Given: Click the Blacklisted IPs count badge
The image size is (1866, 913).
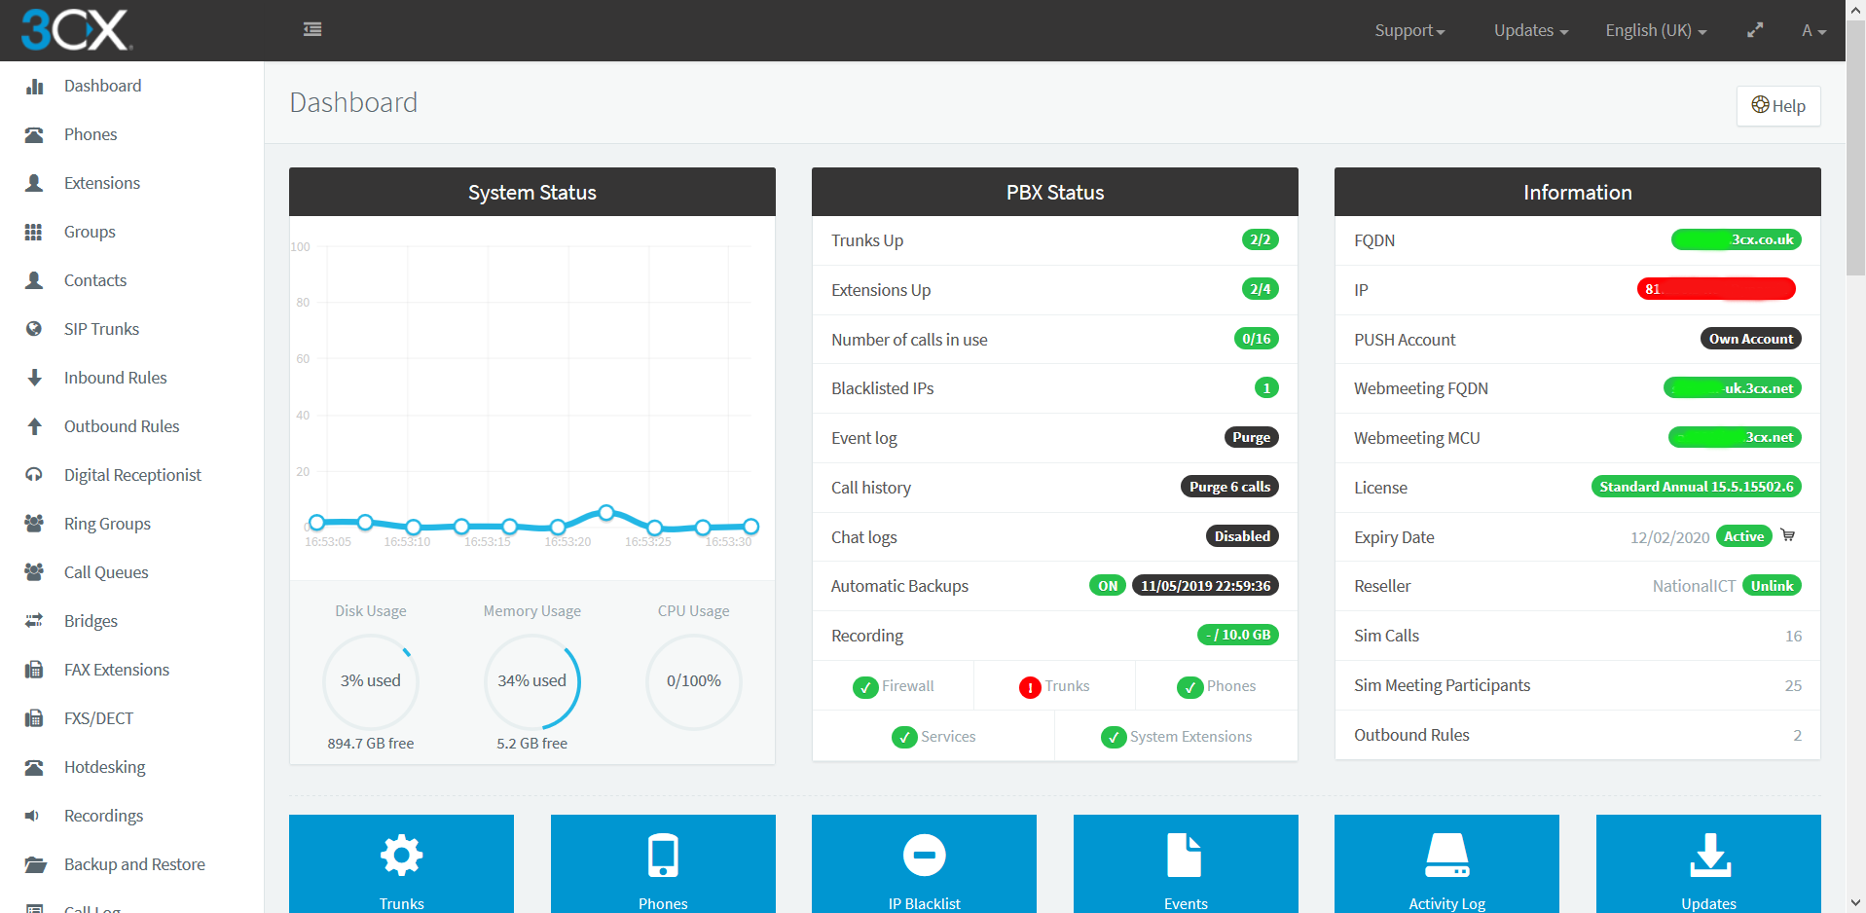Looking at the screenshot, I should click(1266, 387).
